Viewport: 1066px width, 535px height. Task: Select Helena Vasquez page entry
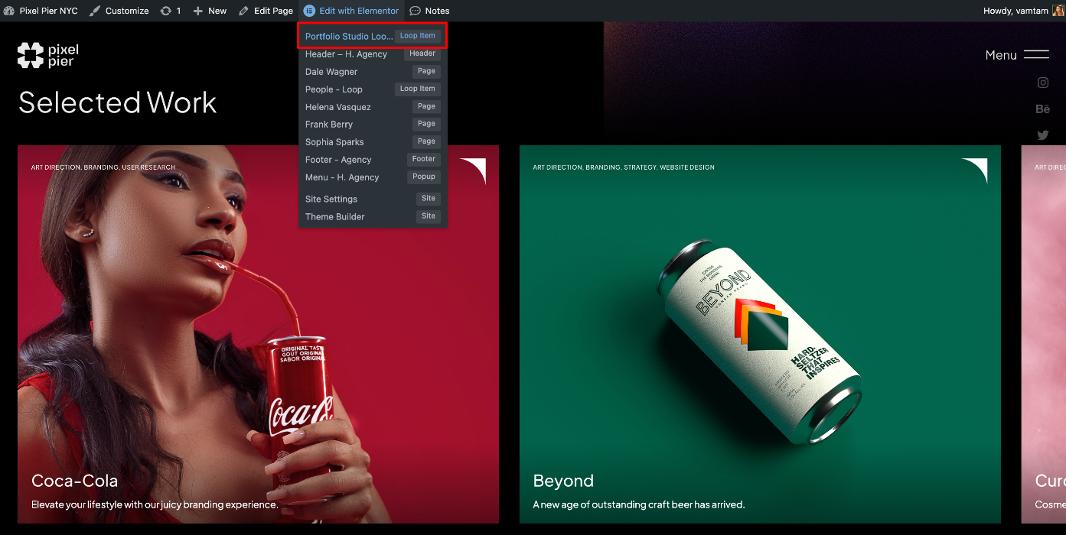pyautogui.click(x=373, y=106)
